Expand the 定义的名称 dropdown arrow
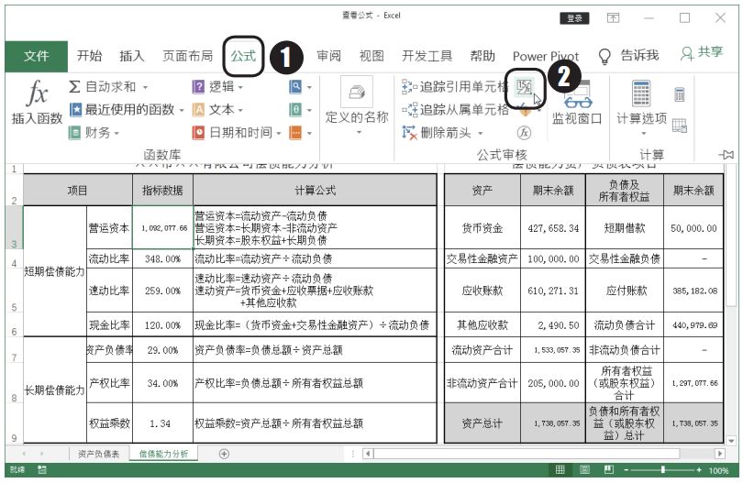This screenshot has height=483, width=743. click(359, 132)
